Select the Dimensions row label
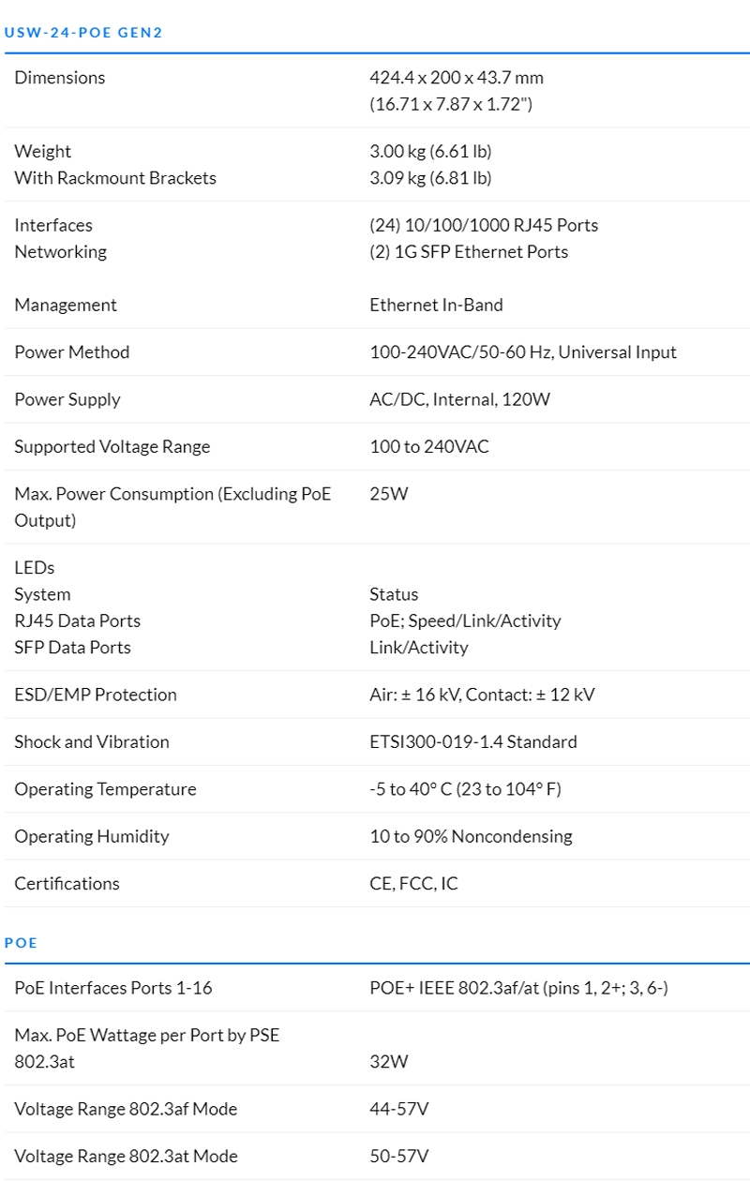Image resolution: width=750 pixels, height=1181 pixels. 60,78
